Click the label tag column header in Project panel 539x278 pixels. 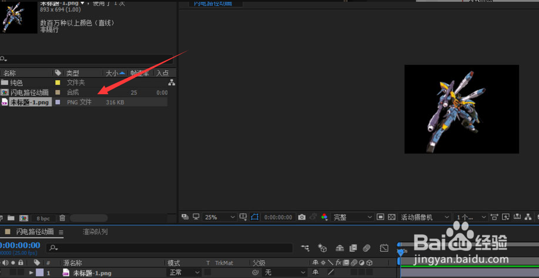pyautogui.click(x=58, y=73)
